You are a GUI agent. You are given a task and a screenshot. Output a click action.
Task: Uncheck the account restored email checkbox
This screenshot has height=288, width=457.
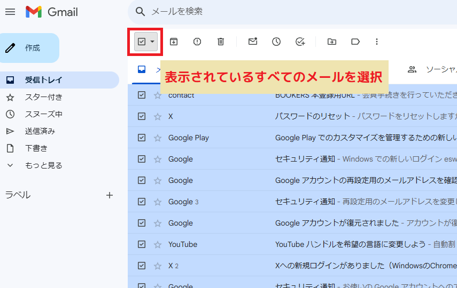coord(142,223)
